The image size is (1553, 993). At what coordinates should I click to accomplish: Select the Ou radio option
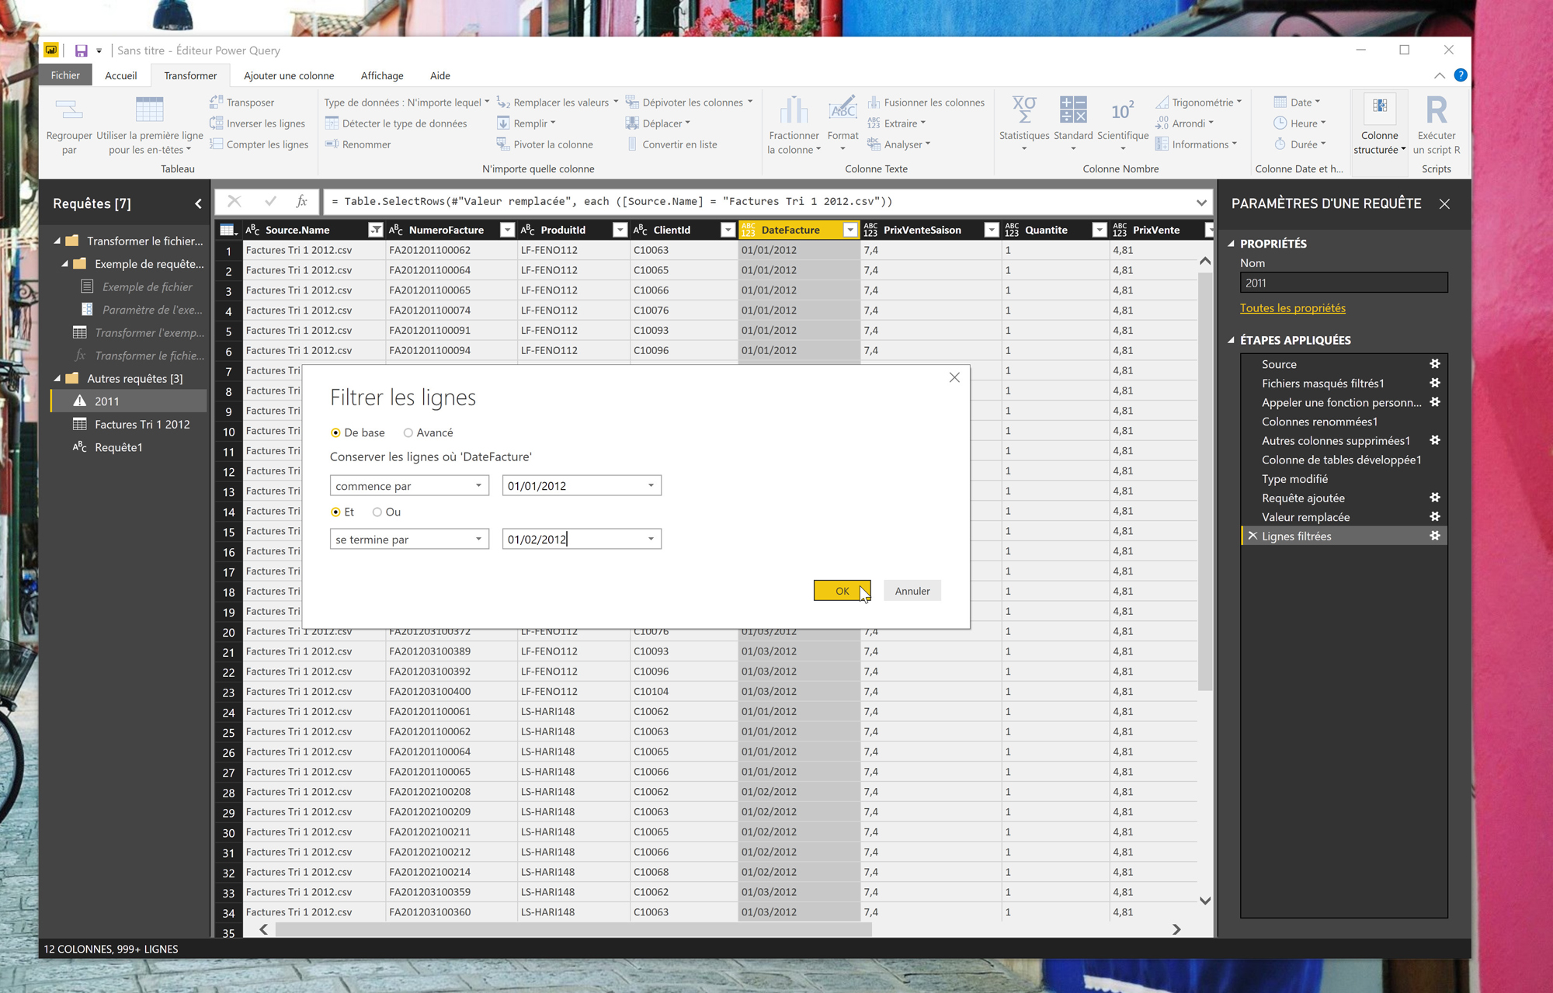tap(377, 512)
